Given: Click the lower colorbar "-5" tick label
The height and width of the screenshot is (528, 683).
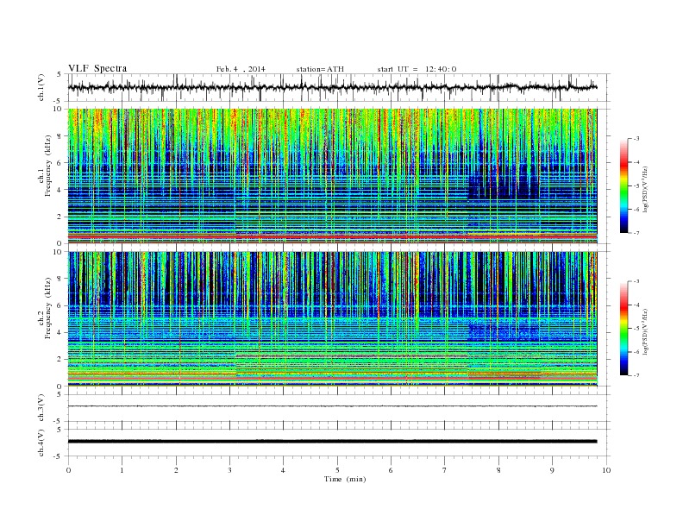Looking at the screenshot, I should click(636, 329).
